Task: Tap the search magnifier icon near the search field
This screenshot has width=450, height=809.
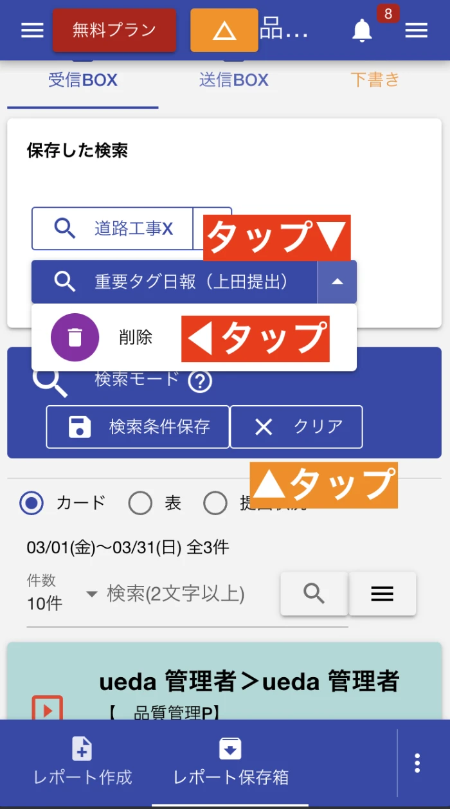Action: click(314, 594)
